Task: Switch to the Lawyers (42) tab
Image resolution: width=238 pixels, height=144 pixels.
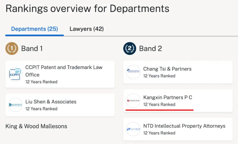Action: click(87, 29)
